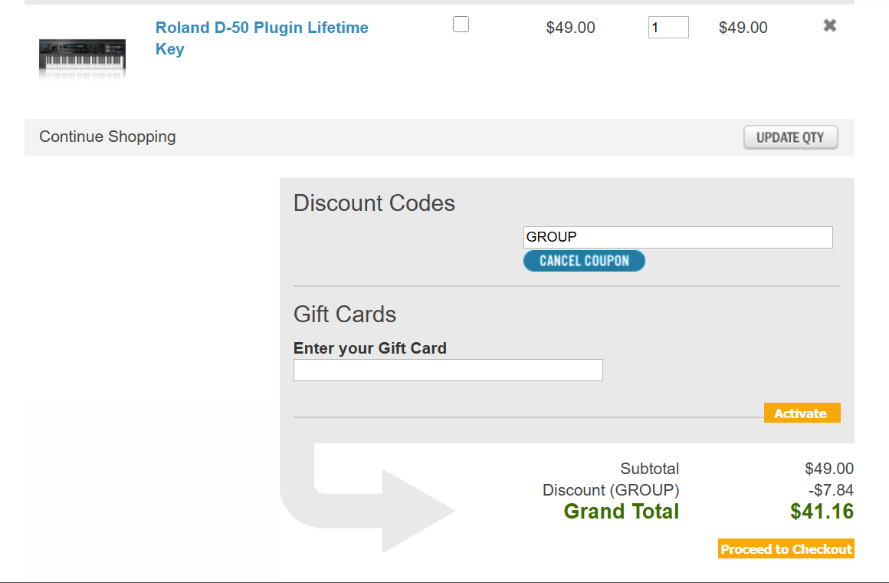The image size is (889, 583).
Task: Remove Roland D-50 item with X icon
Action: pyautogui.click(x=829, y=26)
